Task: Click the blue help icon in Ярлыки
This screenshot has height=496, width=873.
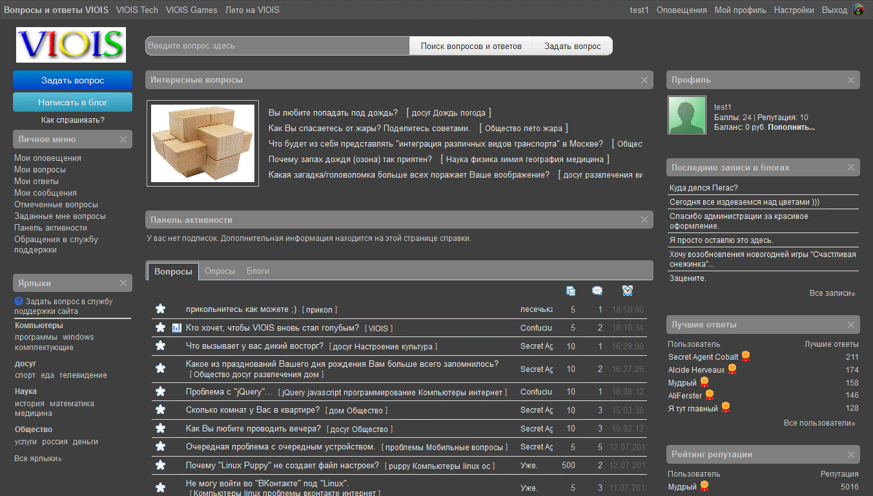Action: tap(19, 301)
